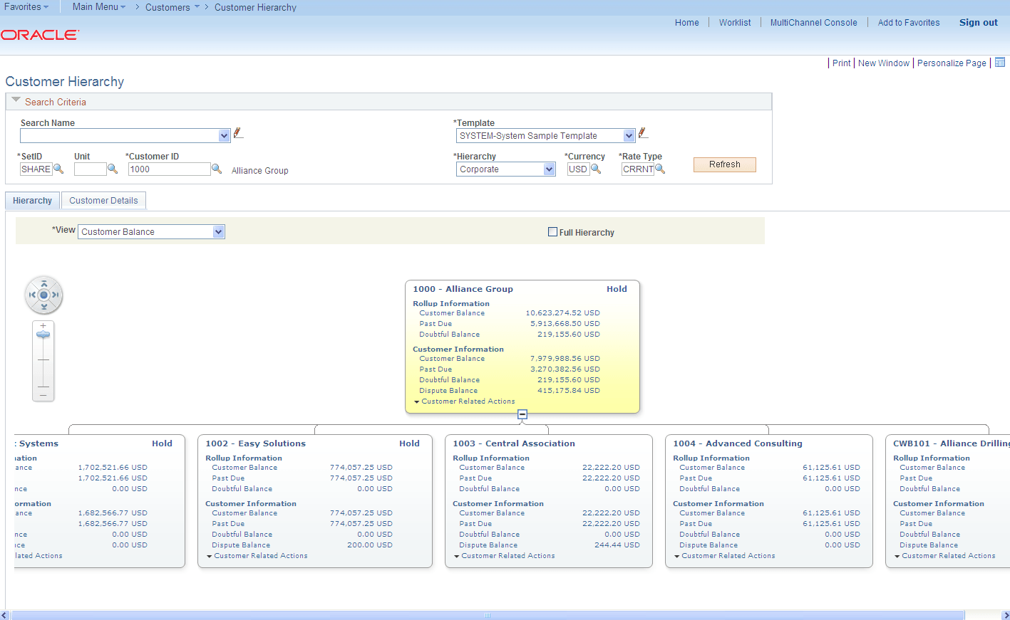Open the Main Menu
This screenshot has width=1010, height=620.
[x=97, y=7]
